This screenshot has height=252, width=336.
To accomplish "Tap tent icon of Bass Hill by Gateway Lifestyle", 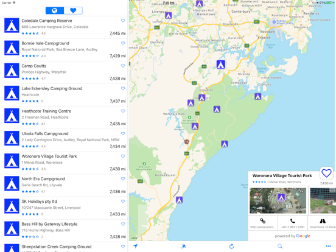I will [x=12, y=229].
